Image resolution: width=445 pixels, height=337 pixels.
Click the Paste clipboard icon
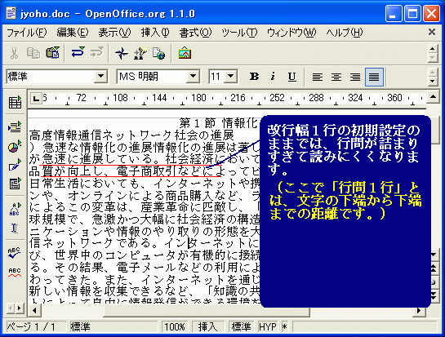[x=53, y=53]
